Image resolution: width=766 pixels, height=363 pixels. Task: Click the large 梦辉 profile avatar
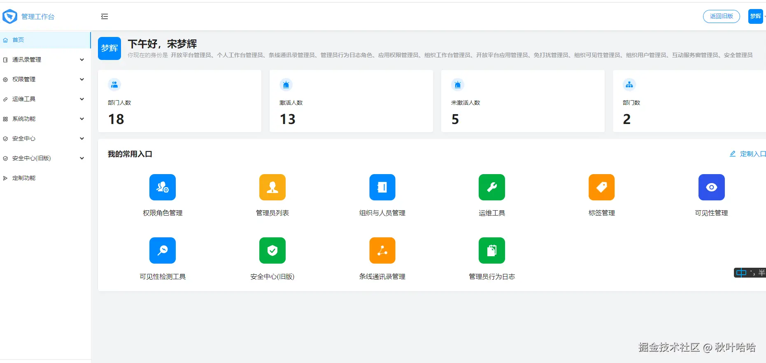pyautogui.click(x=109, y=48)
